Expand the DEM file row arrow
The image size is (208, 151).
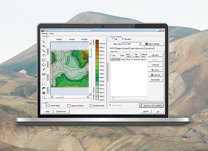[x=111, y=59]
